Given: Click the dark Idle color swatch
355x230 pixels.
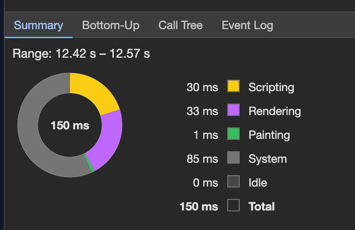Looking at the screenshot, I should [x=233, y=182].
